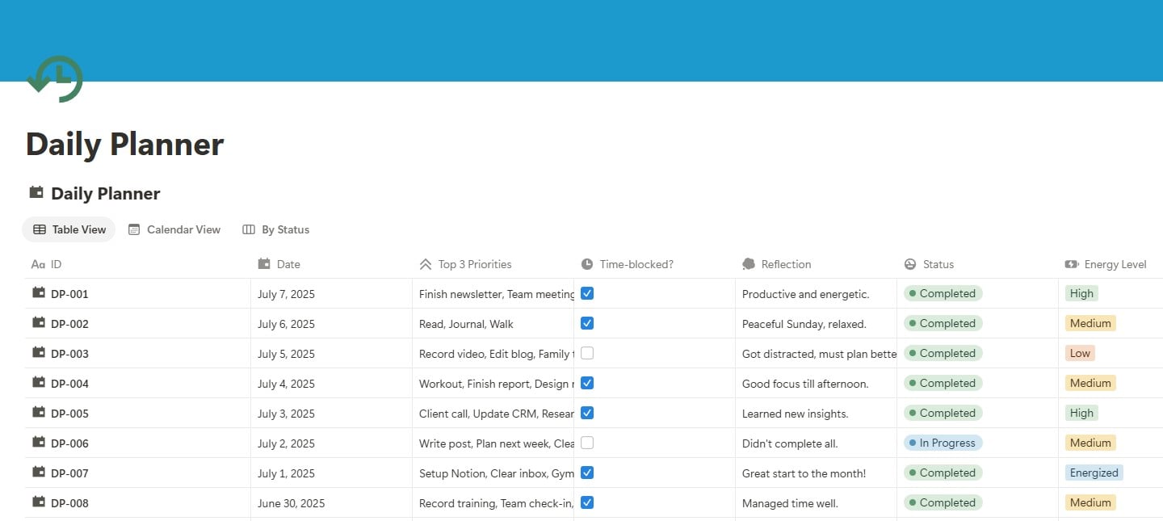This screenshot has width=1163, height=521.
Task: Click the Status column header icon
Action: (909, 264)
